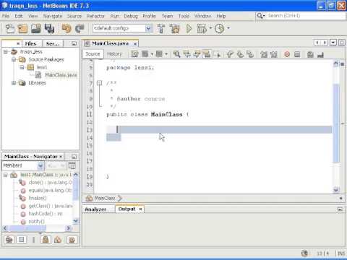The width and height of the screenshot is (347, 260).
Task: Click the Profile Project clock icon
Action: [219, 29]
